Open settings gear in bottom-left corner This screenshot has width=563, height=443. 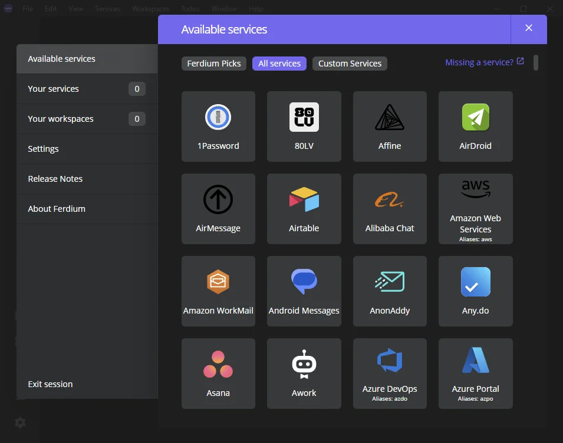(x=20, y=422)
